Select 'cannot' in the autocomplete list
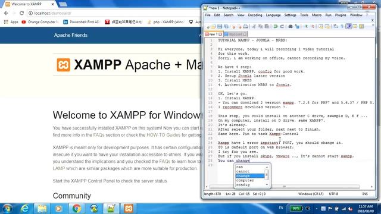Screen dimensions: 381x214 point(250,171)
